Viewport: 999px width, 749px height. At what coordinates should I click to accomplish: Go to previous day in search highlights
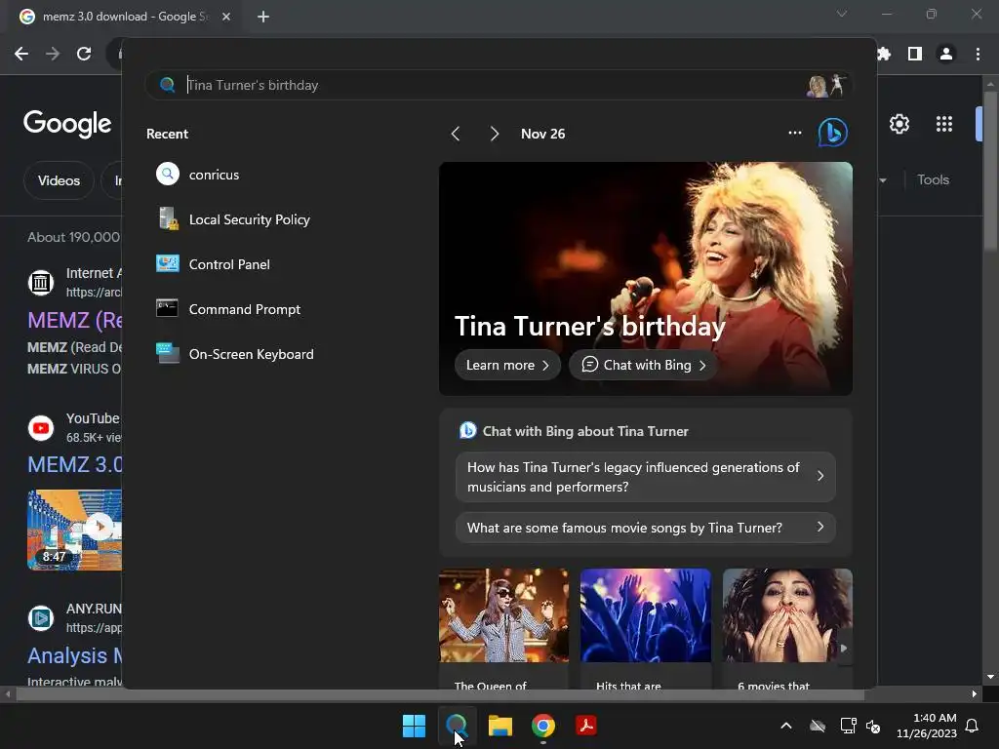click(x=455, y=134)
